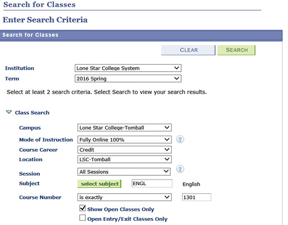Click help icon beside Mode of Instruction

pos(180,139)
